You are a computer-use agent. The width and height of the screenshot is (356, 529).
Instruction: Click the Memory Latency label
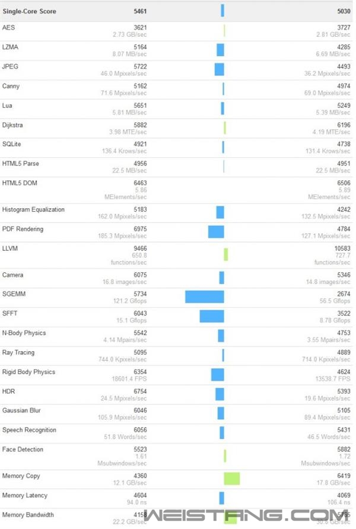click(x=25, y=496)
